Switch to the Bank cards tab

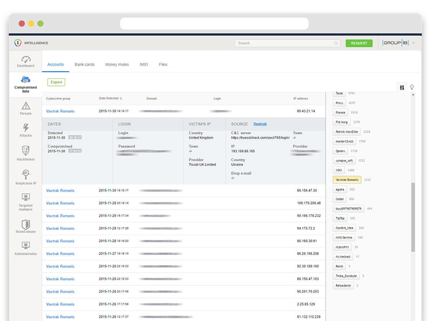click(84, 64)
